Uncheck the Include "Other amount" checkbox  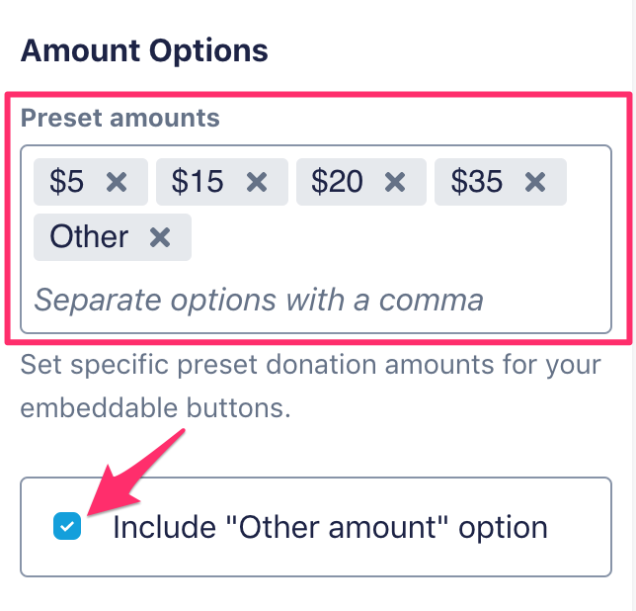point(67,527)
